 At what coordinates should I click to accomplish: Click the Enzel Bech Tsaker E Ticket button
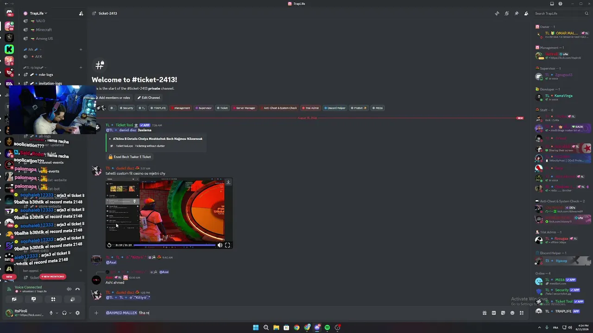(130, 157)
